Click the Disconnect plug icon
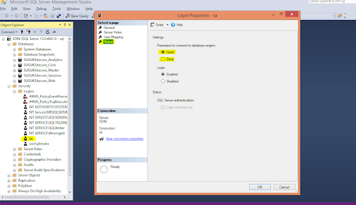Screen dimensions: 356x205 click(x=28, y=32)
